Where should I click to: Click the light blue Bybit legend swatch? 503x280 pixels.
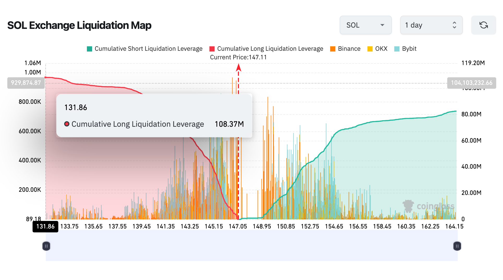pos(397,49)
